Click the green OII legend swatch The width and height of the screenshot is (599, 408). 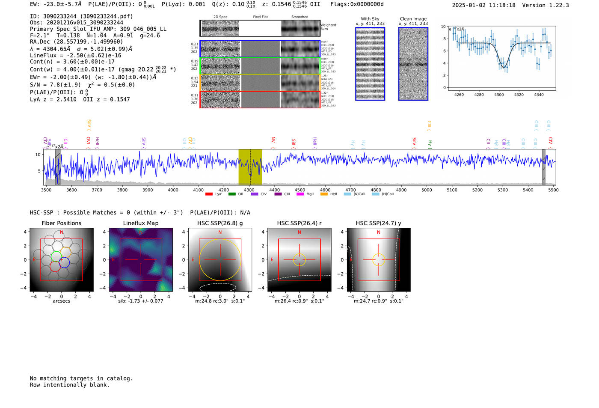pyautogui.click(x=232, y=194)
